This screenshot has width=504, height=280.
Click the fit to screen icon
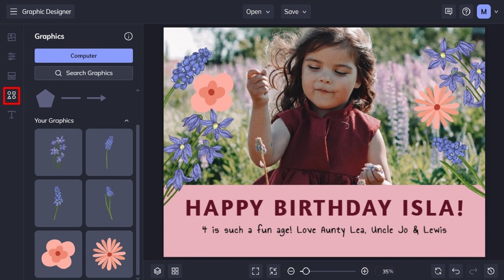point(256,271)
